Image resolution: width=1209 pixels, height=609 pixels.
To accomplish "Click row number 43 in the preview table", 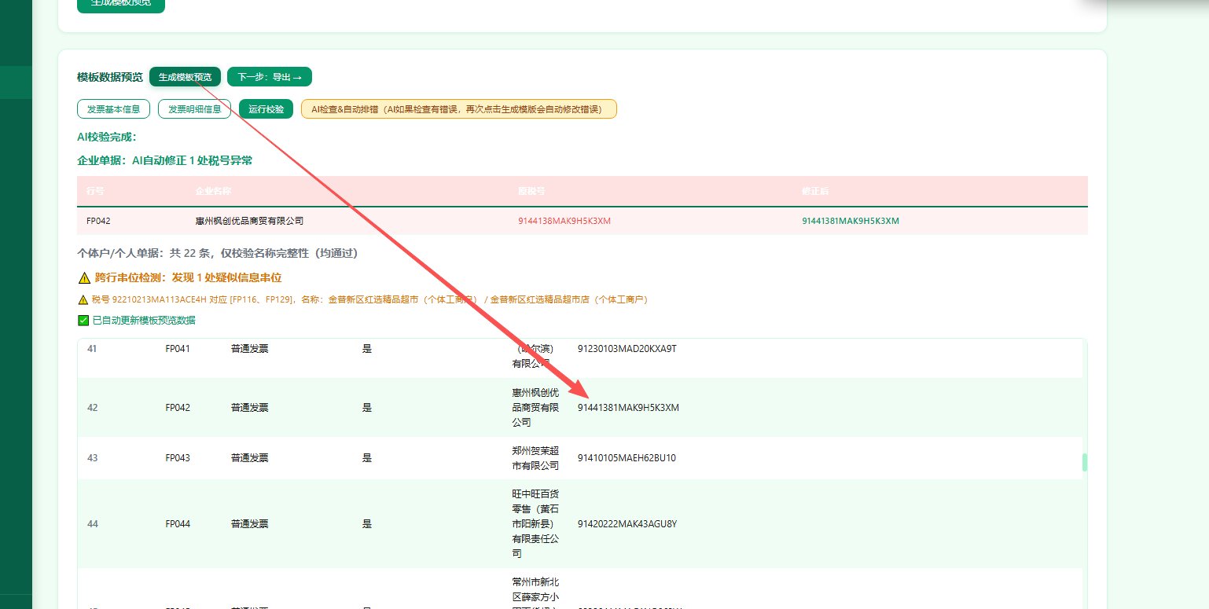I will click(x=93, y=457).
